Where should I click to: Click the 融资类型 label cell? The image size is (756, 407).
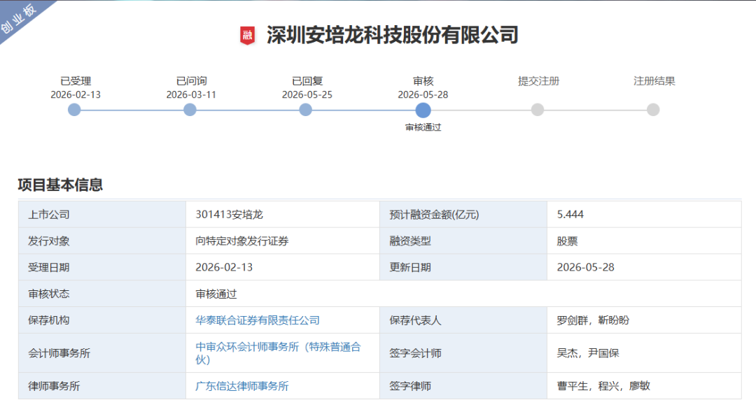point(463,241)
